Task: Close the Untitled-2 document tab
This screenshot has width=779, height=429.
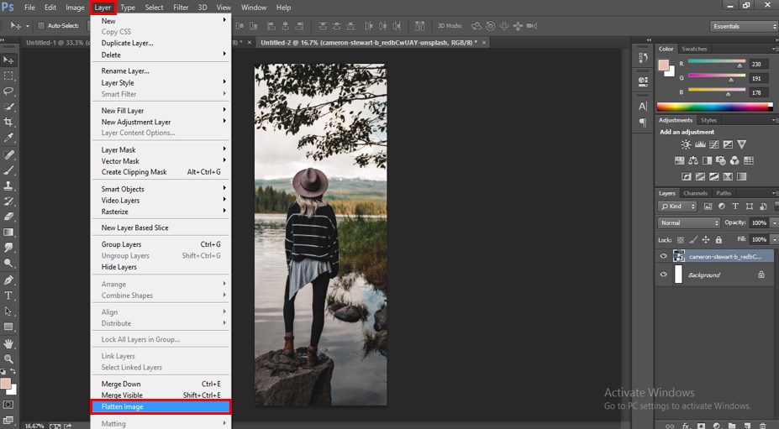Action: click(483, 43)
